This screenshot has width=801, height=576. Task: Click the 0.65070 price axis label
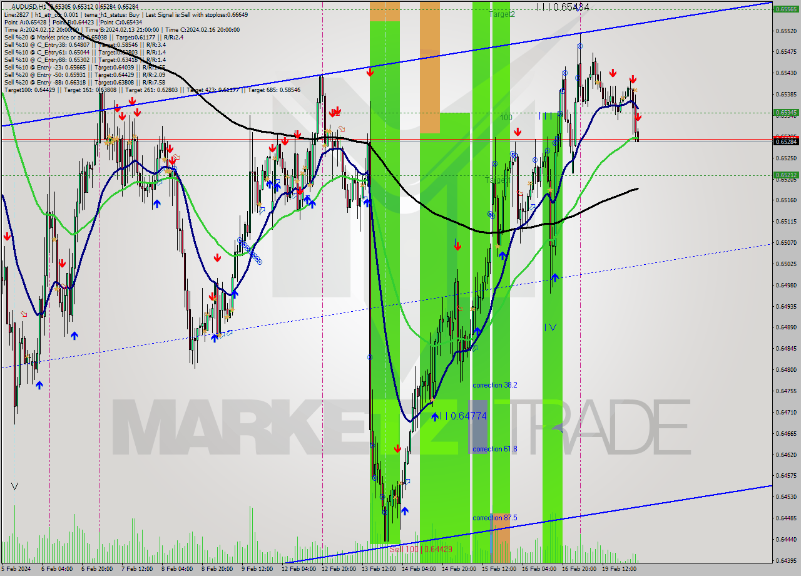(x=787, y=242)
